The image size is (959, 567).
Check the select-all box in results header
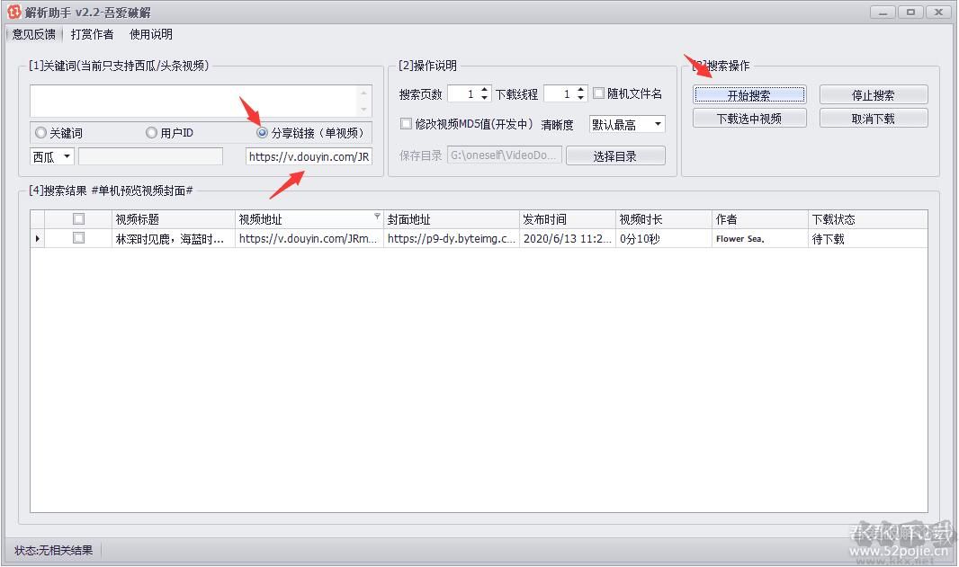[78, 217]
